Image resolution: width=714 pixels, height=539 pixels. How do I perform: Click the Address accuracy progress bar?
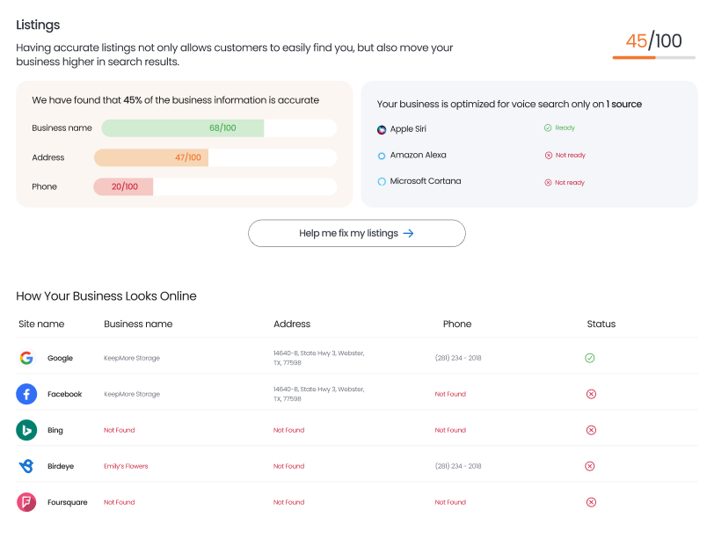(215, 158)
